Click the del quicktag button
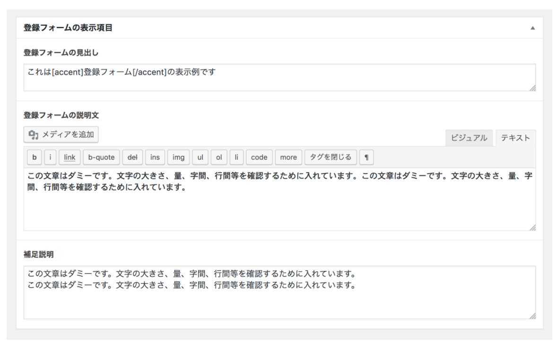 tap(132, 157)
